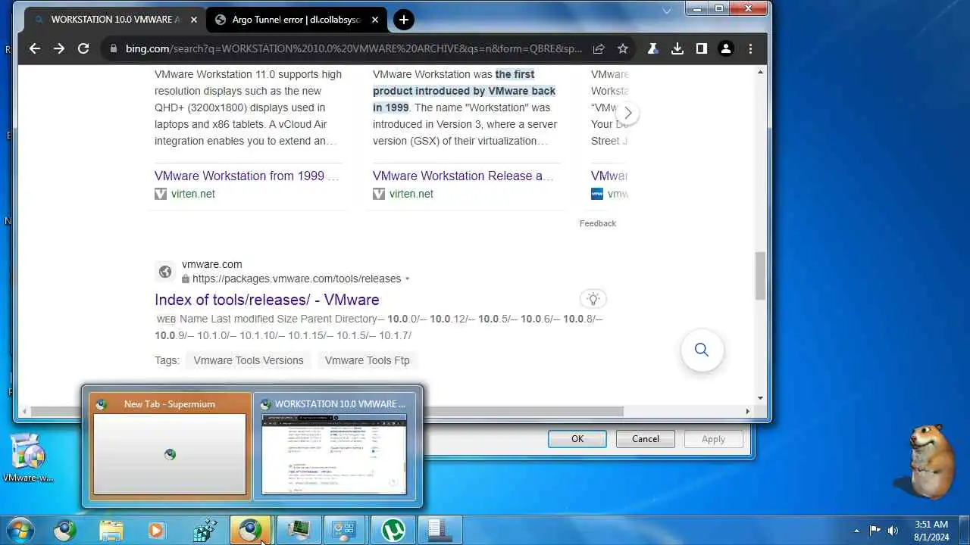
Task: Open Action Center flag icon in tray
Action: 875,531
